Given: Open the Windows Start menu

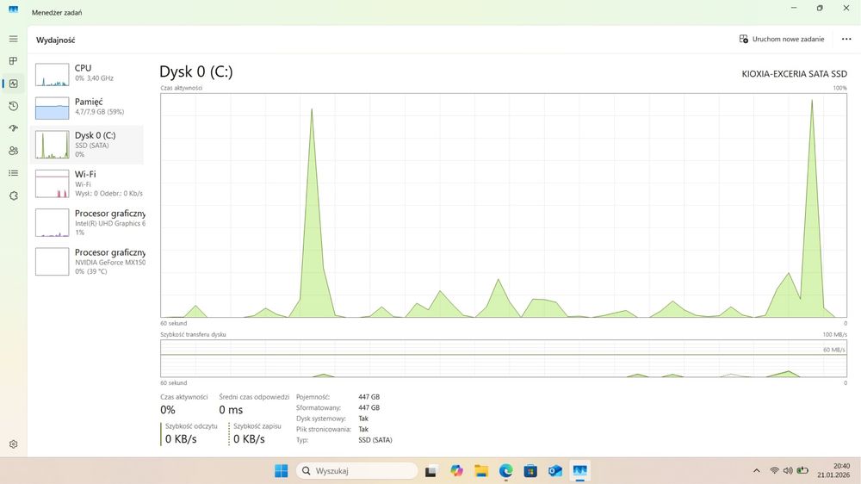Looking at the screenshot, I should coord(282,471).
